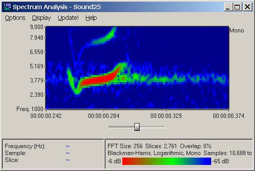Maximize the Spectrum Analysis window
The width and height of the screenshot is (255, 171).
click(237, 7)
